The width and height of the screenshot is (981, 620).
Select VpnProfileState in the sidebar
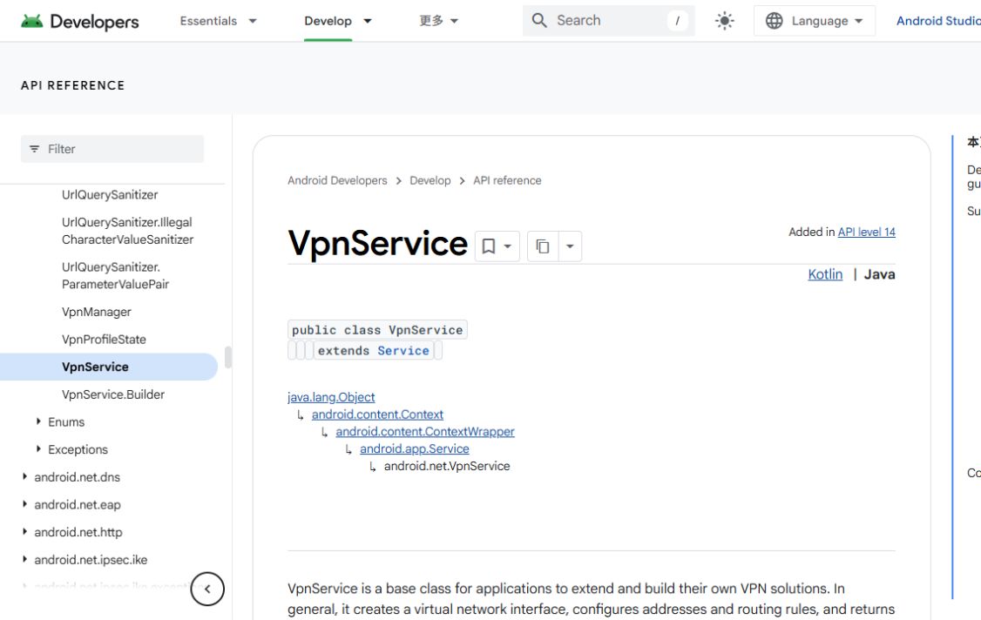point(104,339)
